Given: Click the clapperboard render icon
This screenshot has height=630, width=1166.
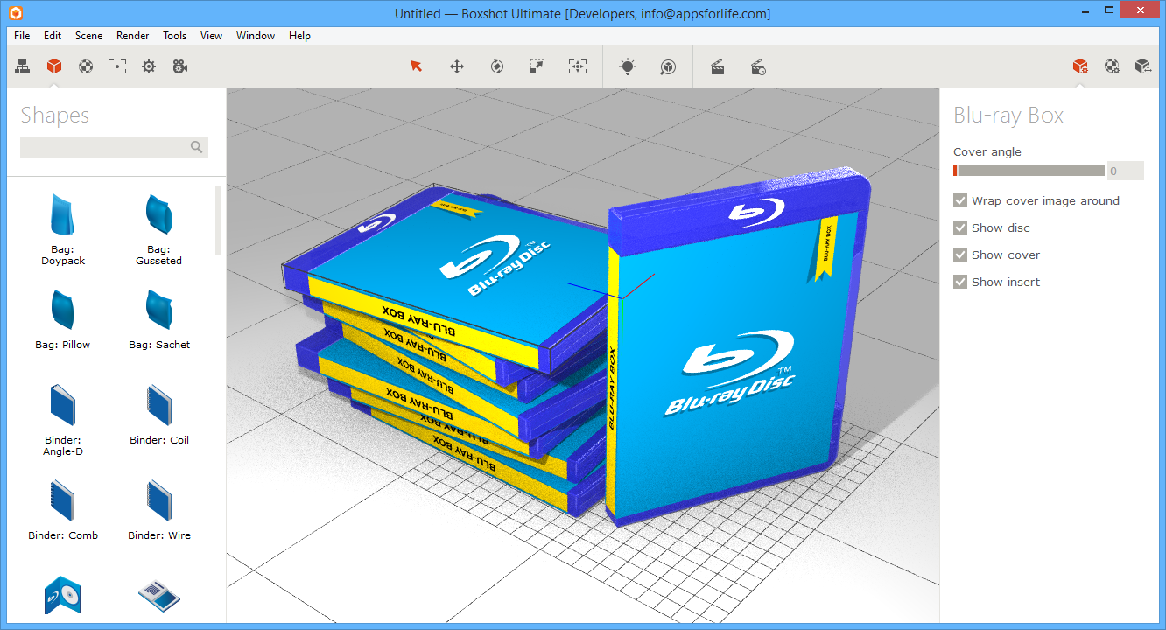Looking at the screenshot, I should tap(718, 66).
